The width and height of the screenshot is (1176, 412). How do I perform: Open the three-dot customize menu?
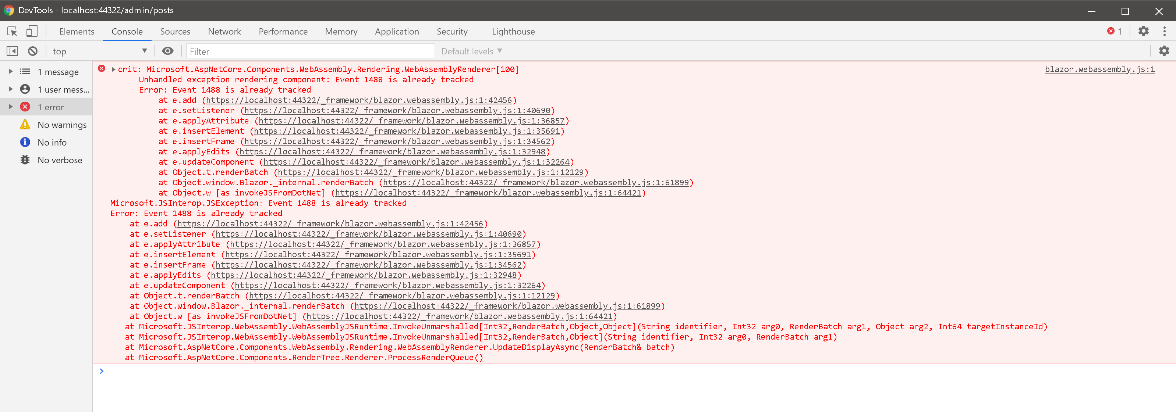click(x=1164, y=31)
